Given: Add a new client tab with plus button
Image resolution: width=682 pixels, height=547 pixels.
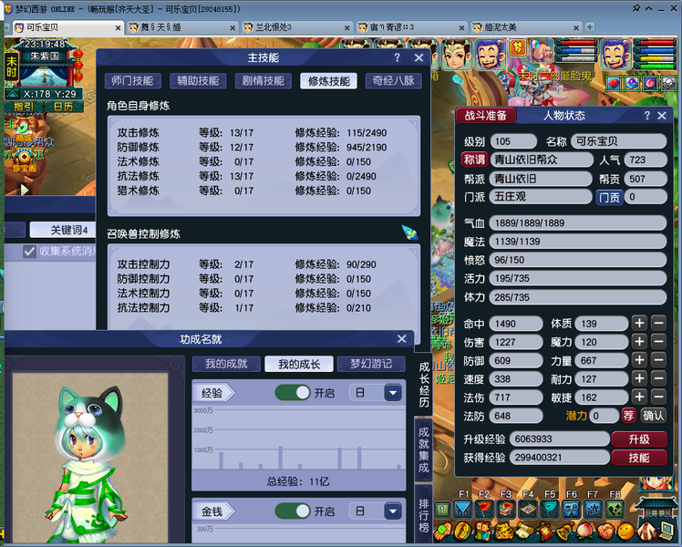Looking at the screenshot, I should pos(589,27).
